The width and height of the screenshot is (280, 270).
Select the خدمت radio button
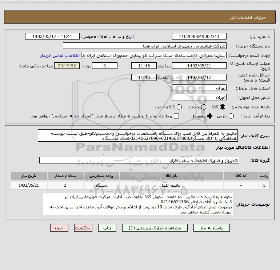[204, 107]
